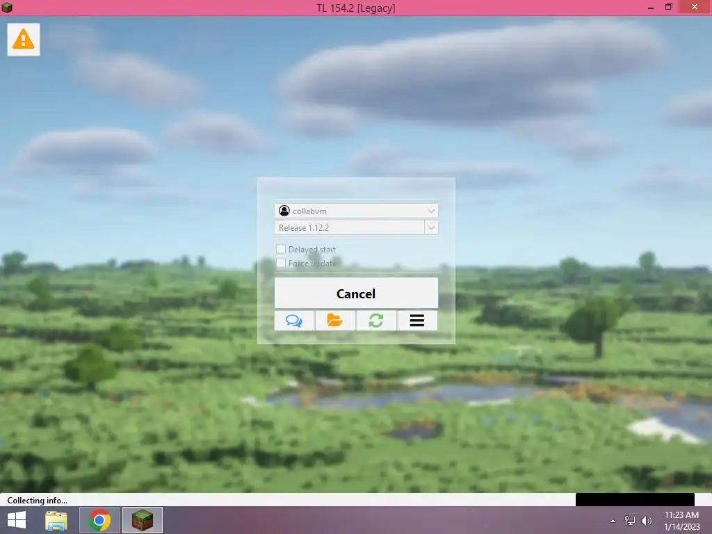Open File Explorer from the taskbar
The height and width of the screenshot is (534, 712).
point(56,520)
